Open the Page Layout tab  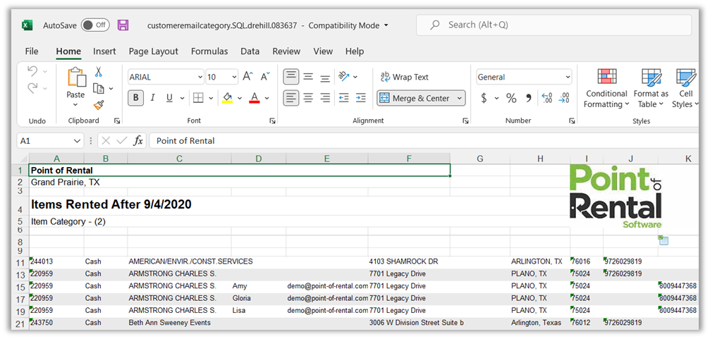[153, 51]
